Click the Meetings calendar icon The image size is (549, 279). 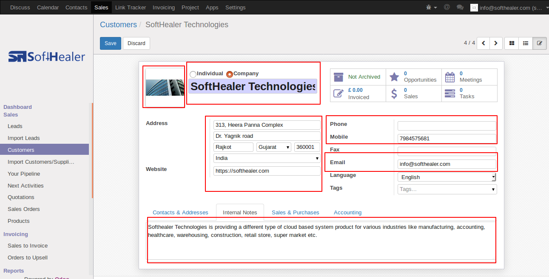pyautogui.click(x=450, y=77)
